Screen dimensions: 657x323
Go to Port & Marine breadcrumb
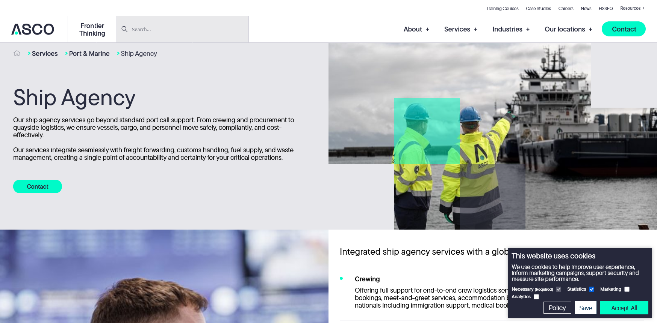point(89,54)
